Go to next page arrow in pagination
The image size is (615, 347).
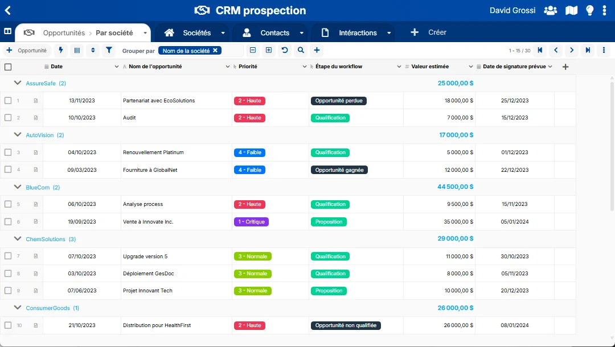572,50
